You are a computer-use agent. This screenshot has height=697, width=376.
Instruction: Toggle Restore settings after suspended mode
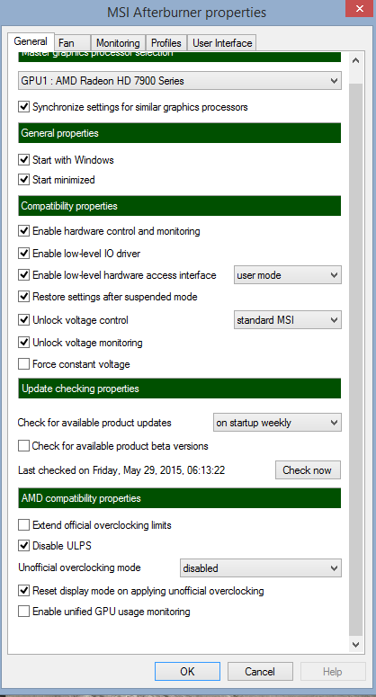pos(24,297)
